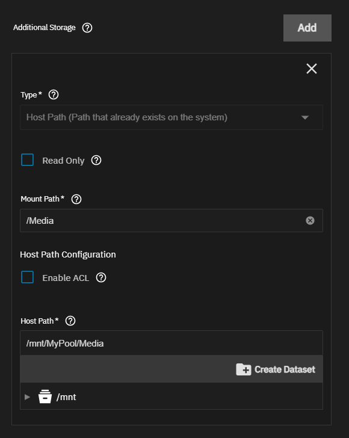Click the Type dropdown arrow

point(305,117)
